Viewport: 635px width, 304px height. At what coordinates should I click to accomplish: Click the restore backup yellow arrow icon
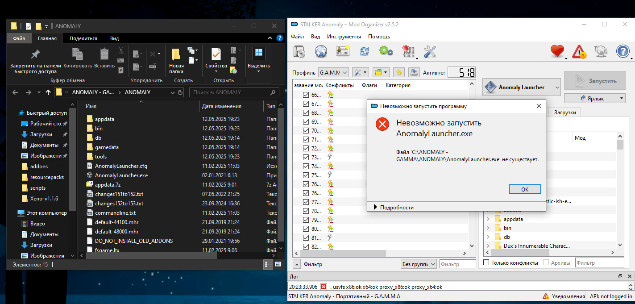[x=398, y=72]
